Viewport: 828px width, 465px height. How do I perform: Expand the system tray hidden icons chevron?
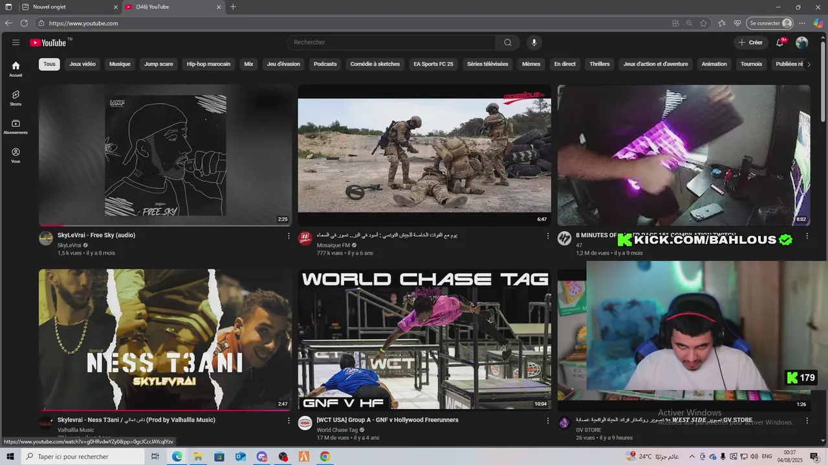[692, 457]
